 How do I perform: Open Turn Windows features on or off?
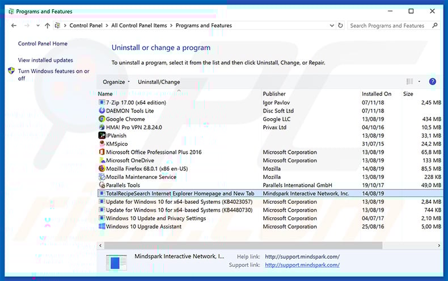[x=53, y=74]
